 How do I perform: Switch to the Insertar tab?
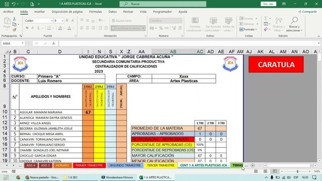pos(39,12)
